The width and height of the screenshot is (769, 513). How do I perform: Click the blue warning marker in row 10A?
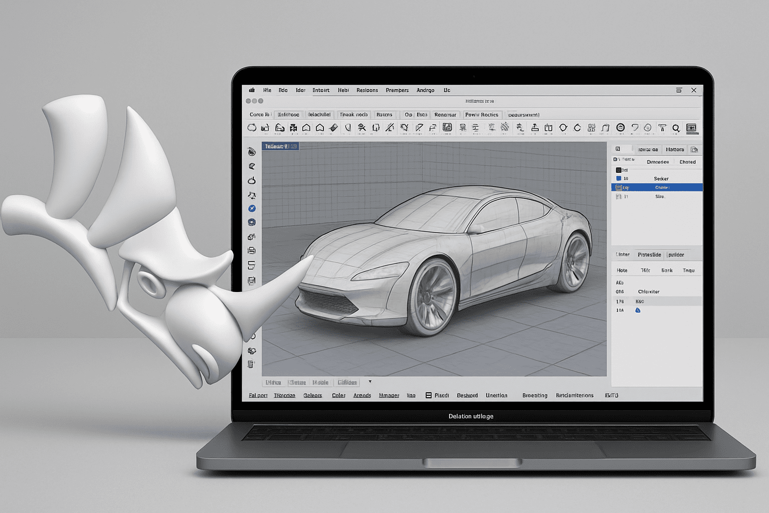[x=638, y=311]
